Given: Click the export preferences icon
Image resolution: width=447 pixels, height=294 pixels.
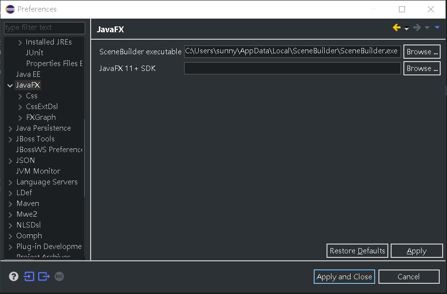Looking at the screenshot, I should click(x=44, y=276).
